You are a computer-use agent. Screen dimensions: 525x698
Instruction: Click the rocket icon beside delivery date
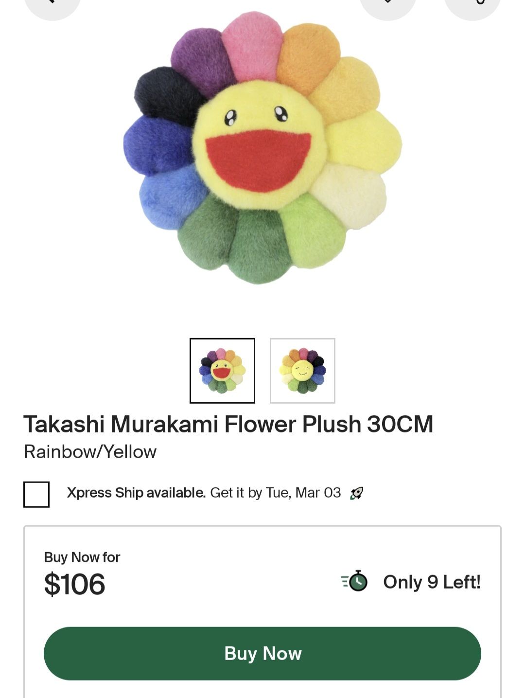(x=357, y=493)
